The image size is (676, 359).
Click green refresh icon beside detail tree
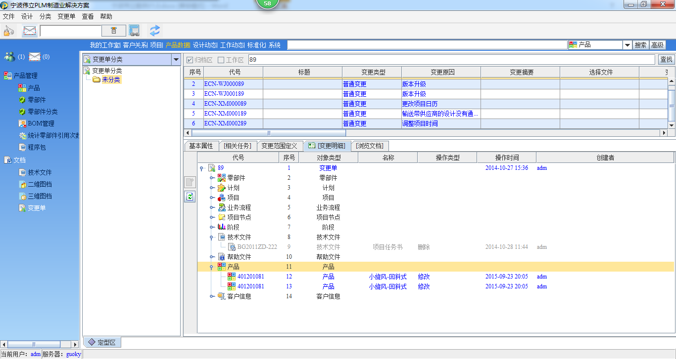coord(190,197)
